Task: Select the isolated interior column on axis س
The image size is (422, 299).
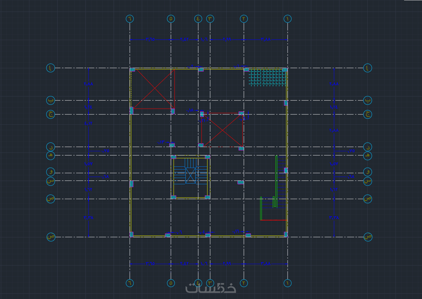Action: tap(241, 182)
